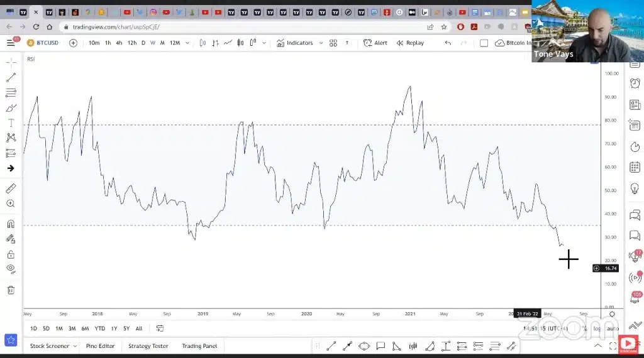644x358 pixels.
Task: Select the crosshair cursor tool
Action: coord(11,62)
